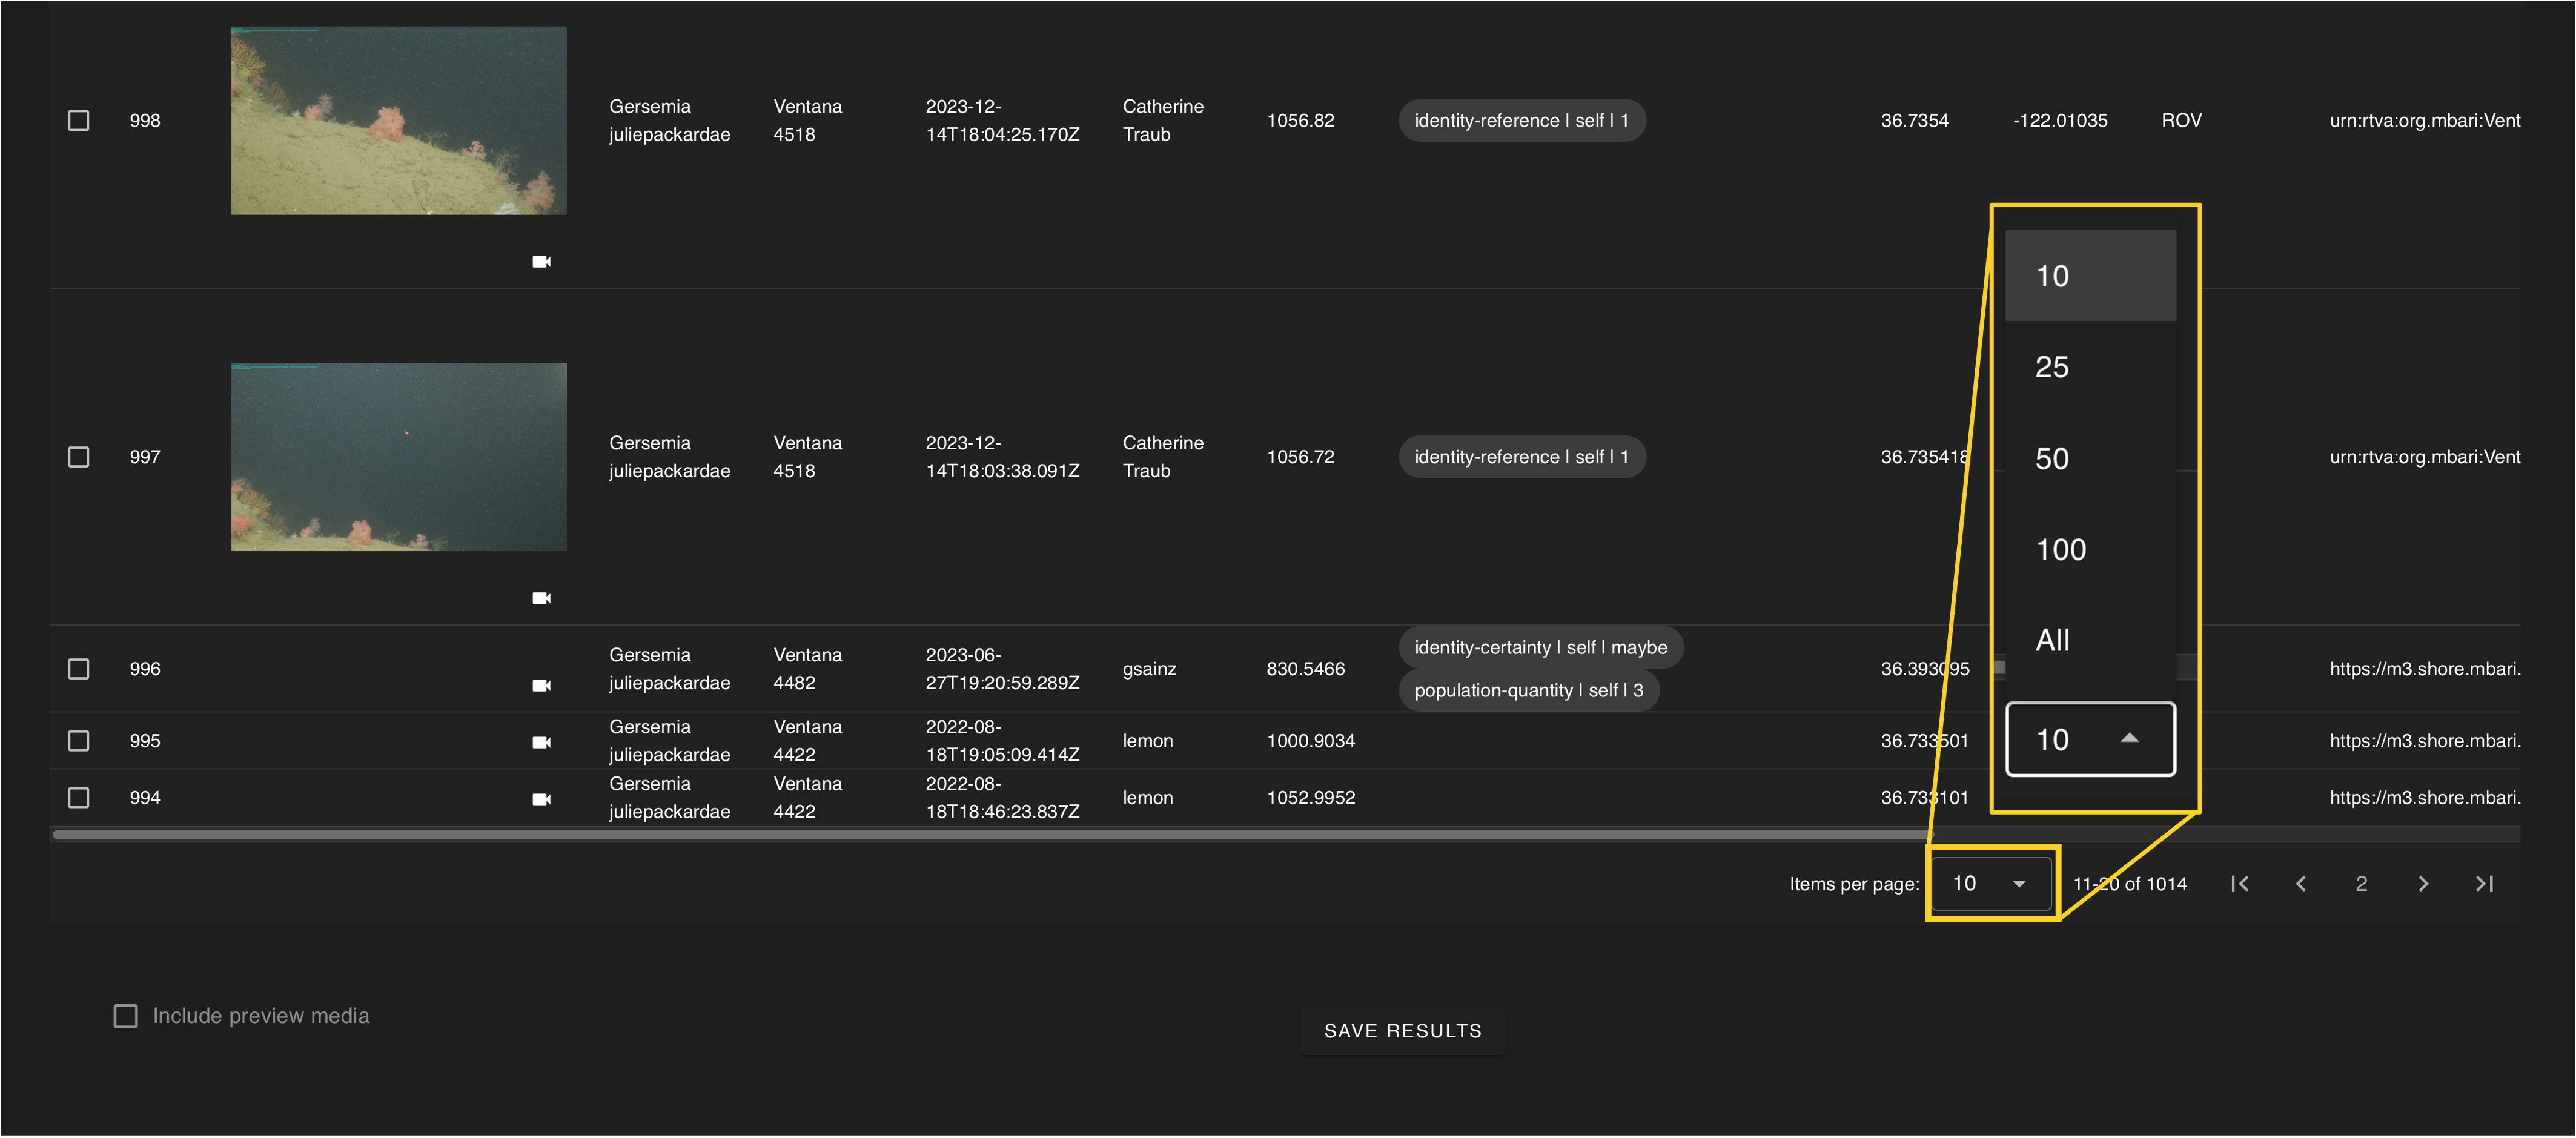Image resolution: width=2576 pixels, height=1138 pixels.
Task: Click the video camera icon for row 997
Action: (541, 598)
